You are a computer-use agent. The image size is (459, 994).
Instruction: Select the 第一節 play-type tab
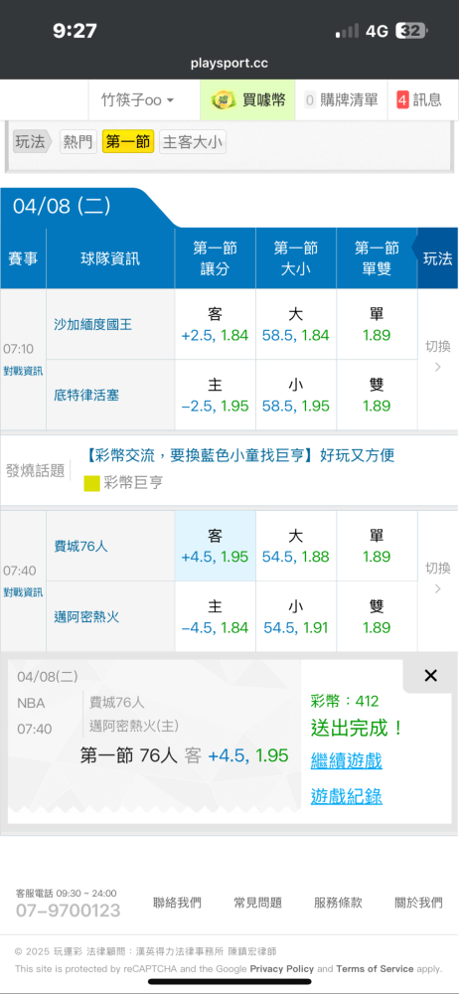coord(128,142)
